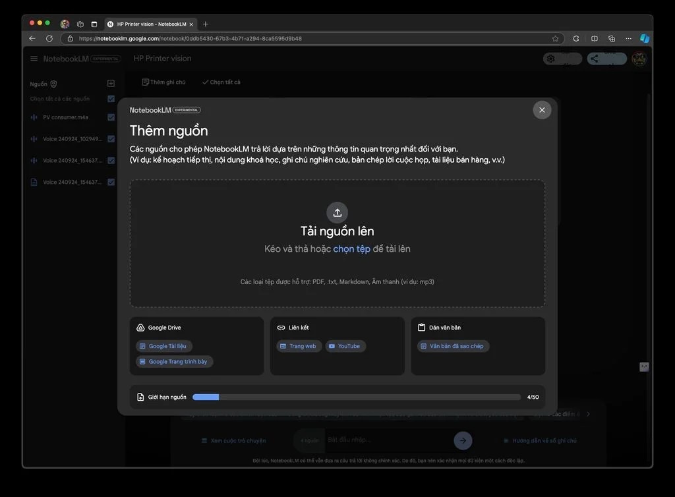Add a YouTube source
The image size is (675, 497).
coord(345,346)
